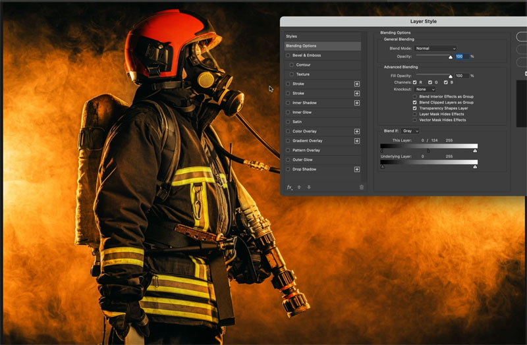The width and height of the screenshot is (527, 345).
Task: Uncheck the R channel checkbox
Action: pyautogui.click(x=415, y=82)
